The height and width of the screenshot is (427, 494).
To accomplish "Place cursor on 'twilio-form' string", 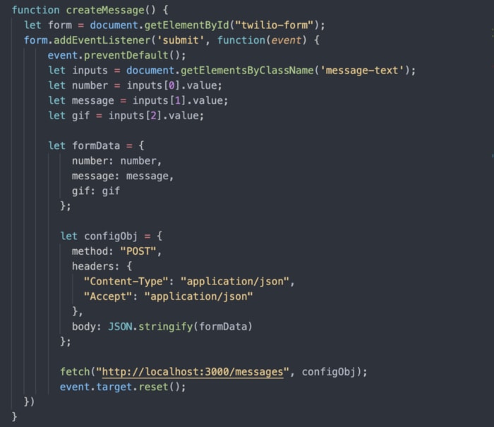I will [274, 25].
